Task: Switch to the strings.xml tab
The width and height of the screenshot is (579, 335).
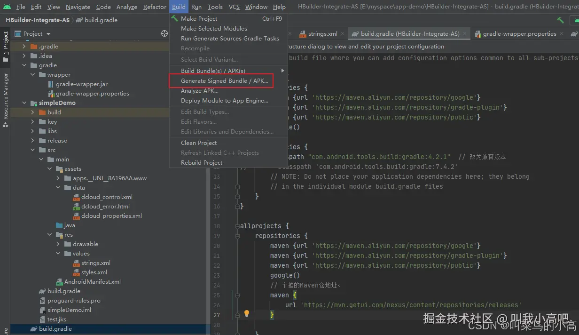Action: [x=322, y=34]
